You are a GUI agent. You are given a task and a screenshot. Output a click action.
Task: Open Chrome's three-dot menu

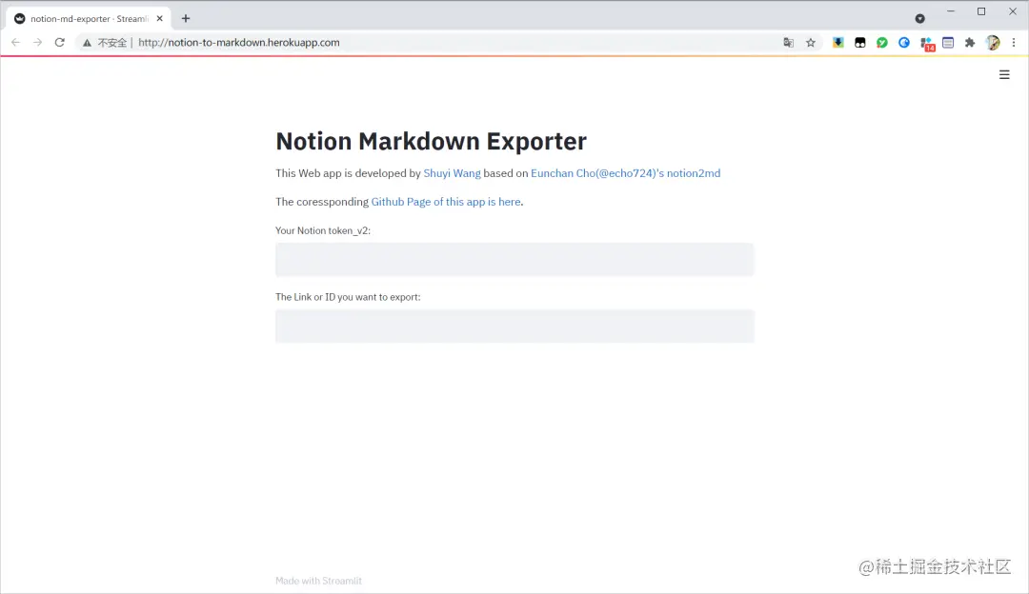1013,43
